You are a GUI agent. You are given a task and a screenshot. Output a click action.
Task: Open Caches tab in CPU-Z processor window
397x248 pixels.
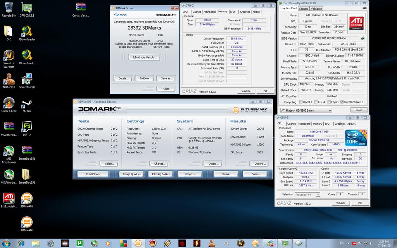click(292, 124)
